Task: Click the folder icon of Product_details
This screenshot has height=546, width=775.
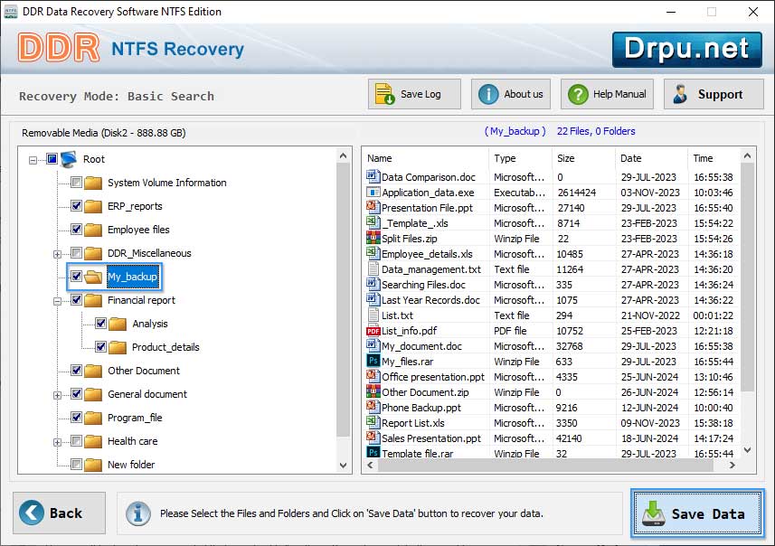Action: [x=118, y=347]
